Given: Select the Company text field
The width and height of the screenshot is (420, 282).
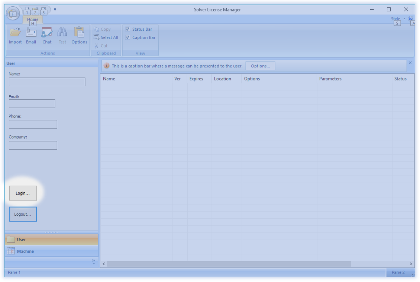Looking at the screenshot, I should coord(33,145).
